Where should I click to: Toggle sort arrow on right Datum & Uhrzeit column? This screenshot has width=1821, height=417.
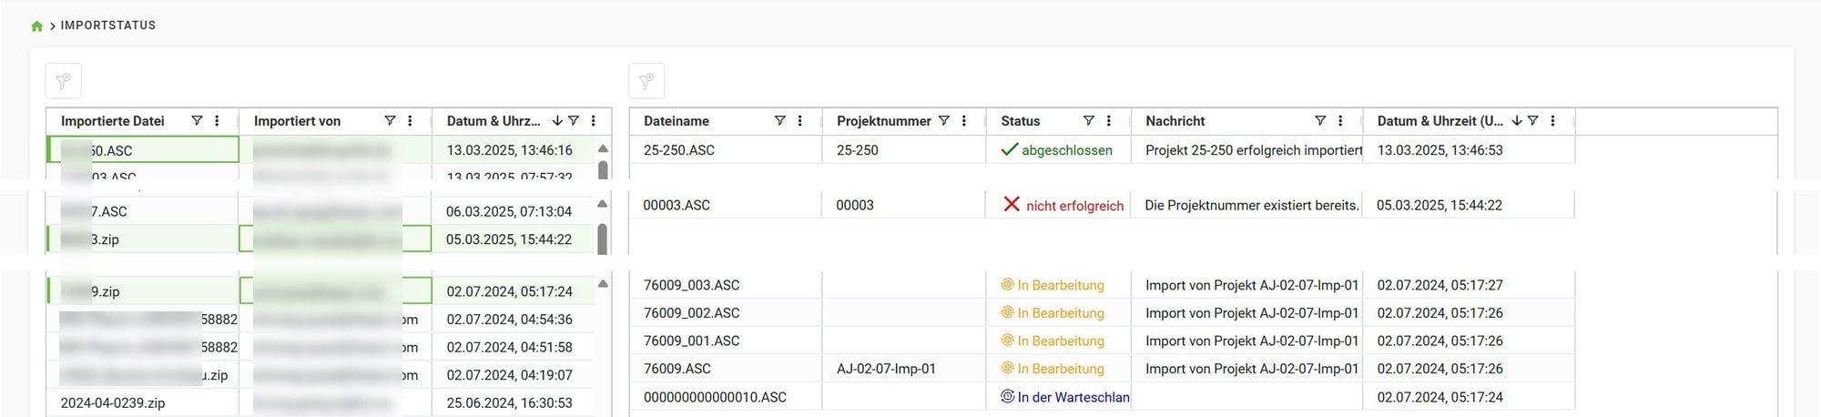tap(1517, 120)
